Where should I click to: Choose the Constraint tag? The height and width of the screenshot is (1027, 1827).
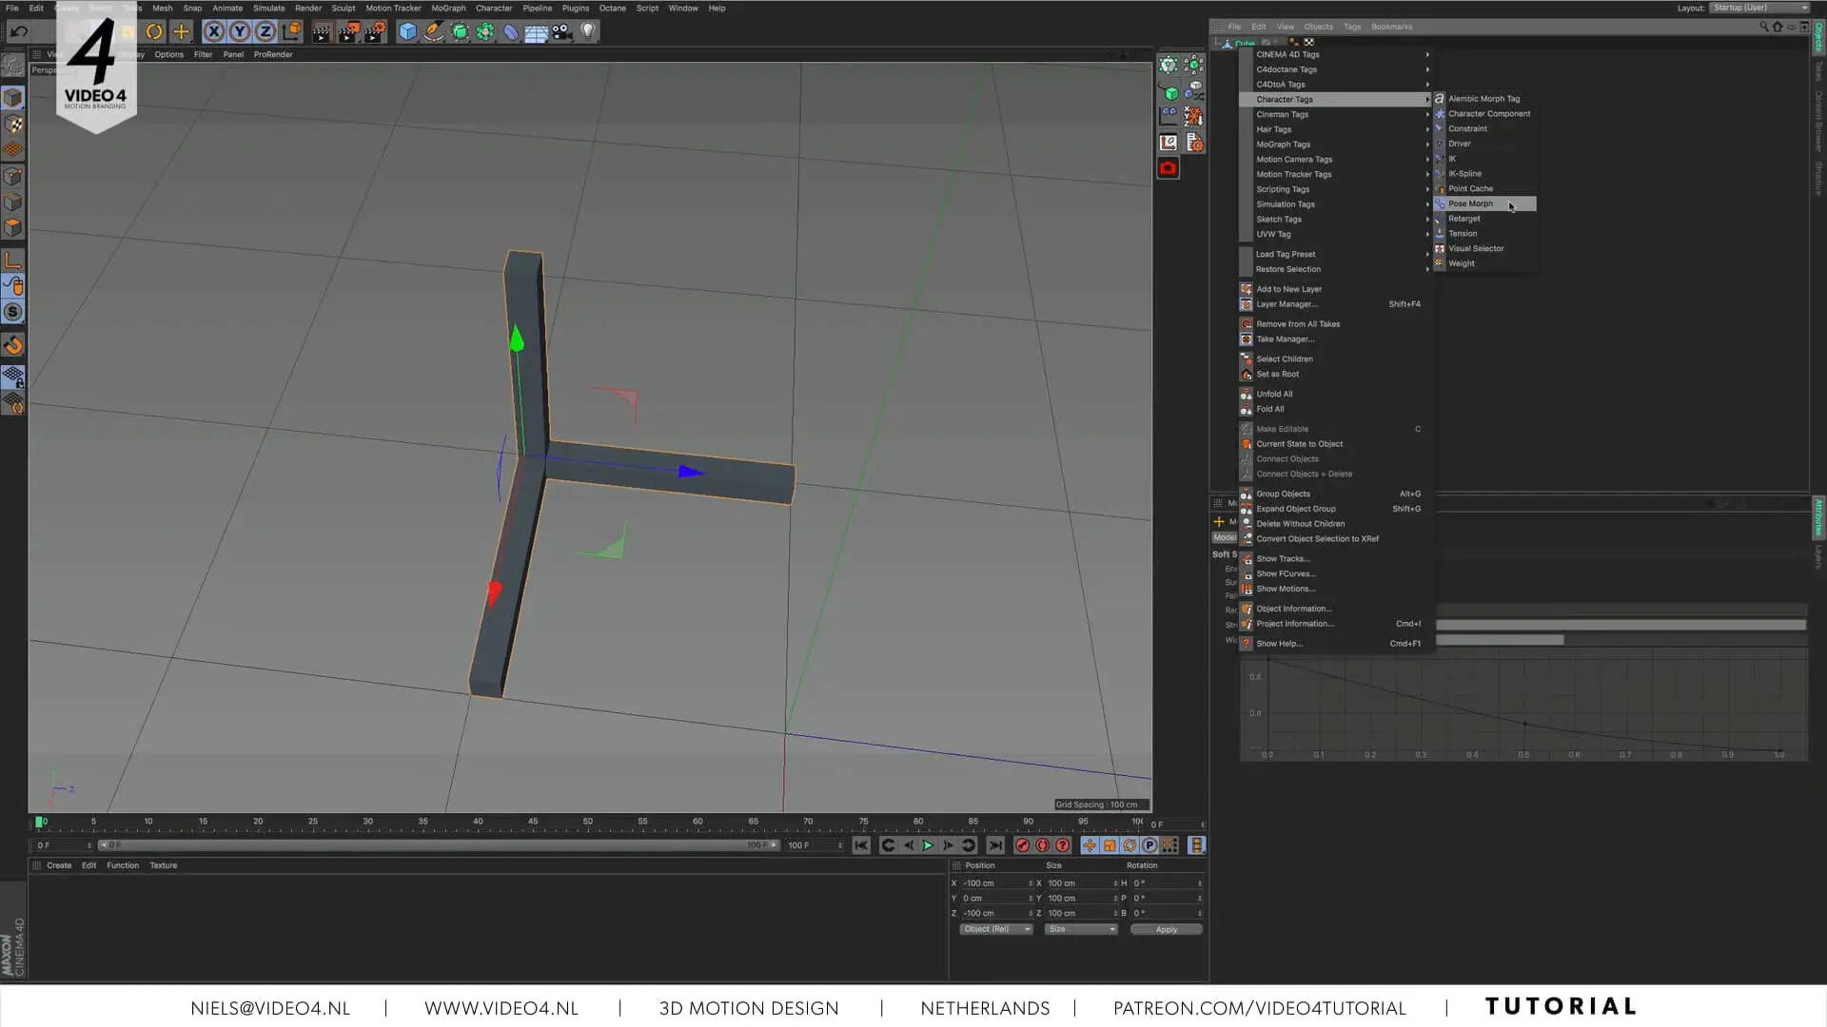pos(1484,128)
